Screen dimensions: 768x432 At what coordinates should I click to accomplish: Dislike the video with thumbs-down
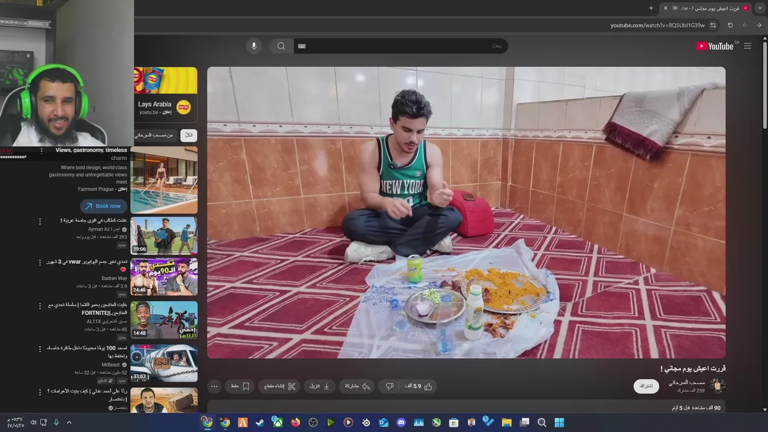tap(389, 386)
